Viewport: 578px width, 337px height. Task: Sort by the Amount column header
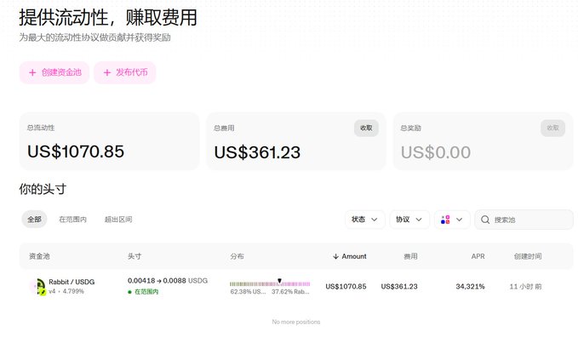coord(350,256)
